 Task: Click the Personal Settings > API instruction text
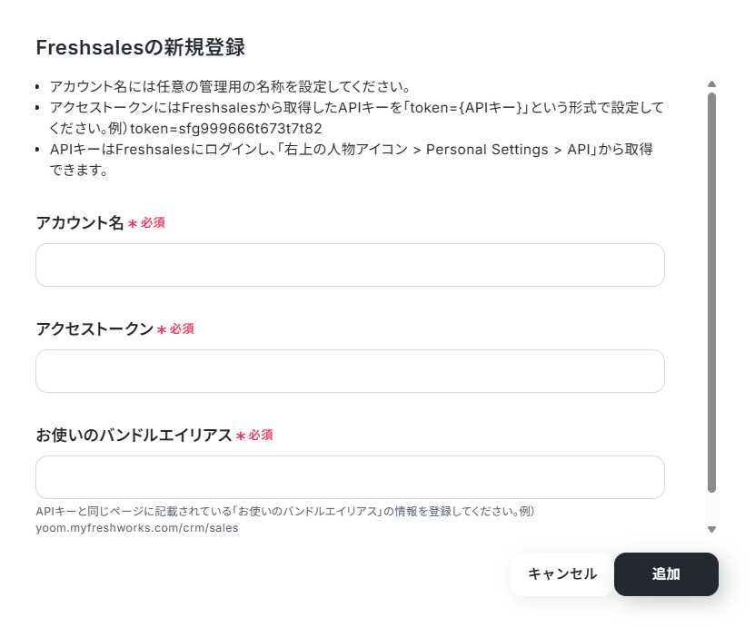(509, 149)
